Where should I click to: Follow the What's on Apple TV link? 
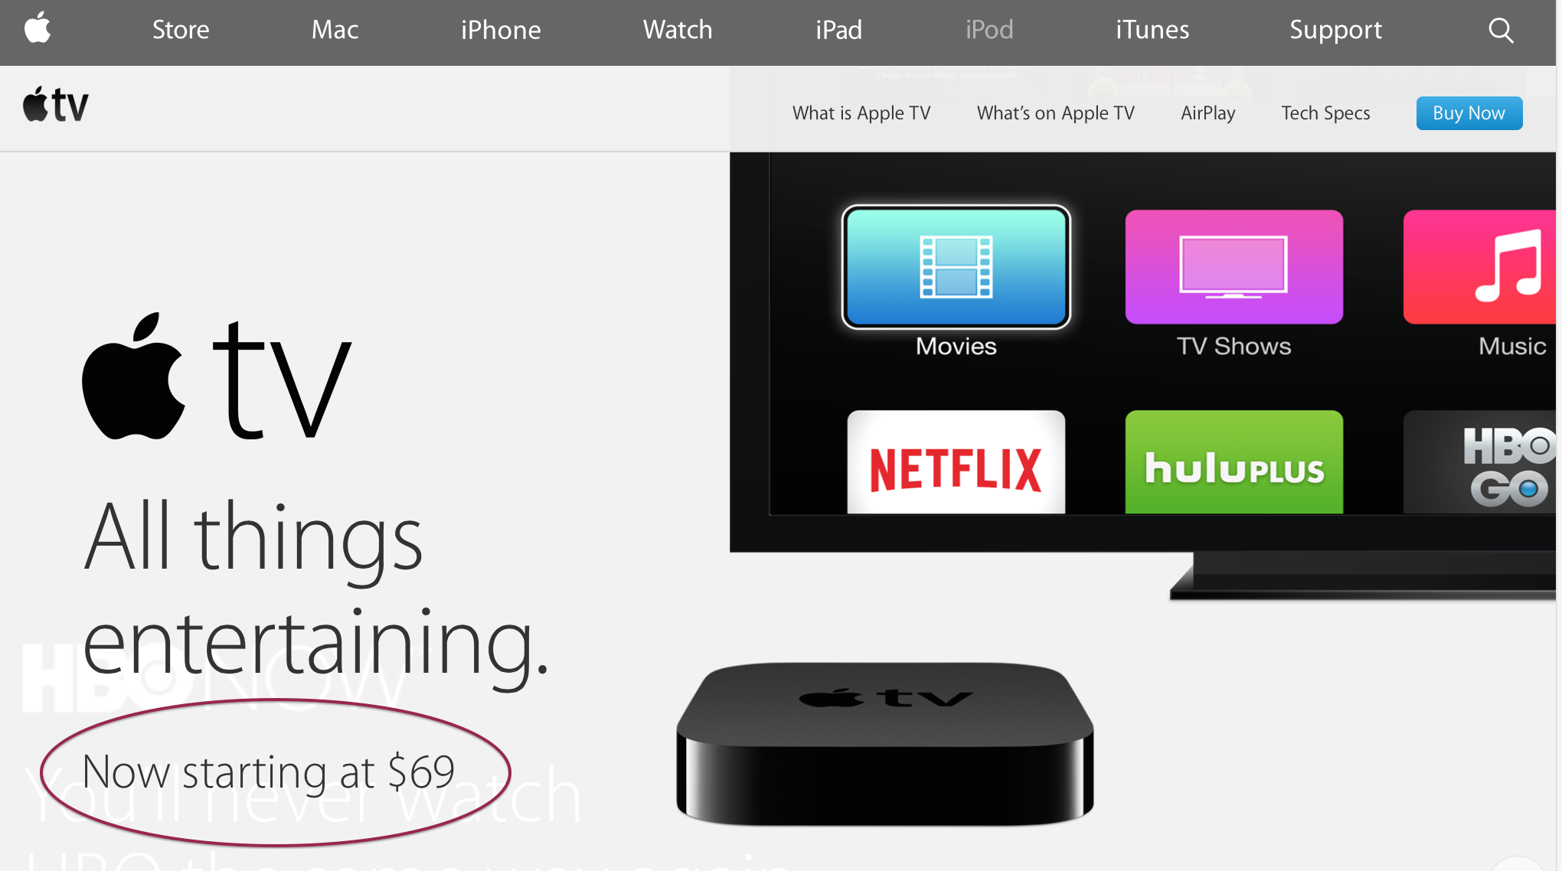(1055, 113)
